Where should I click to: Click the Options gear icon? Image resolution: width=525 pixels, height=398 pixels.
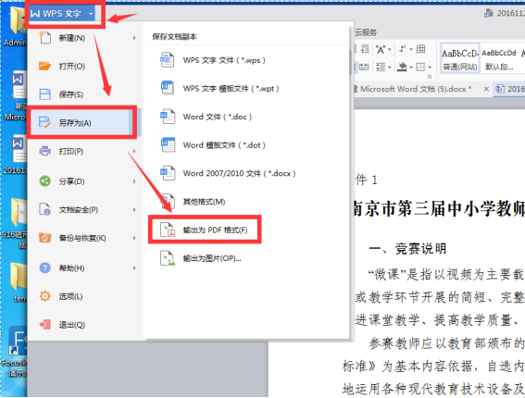pyautogui.click(x=44, y=296)
